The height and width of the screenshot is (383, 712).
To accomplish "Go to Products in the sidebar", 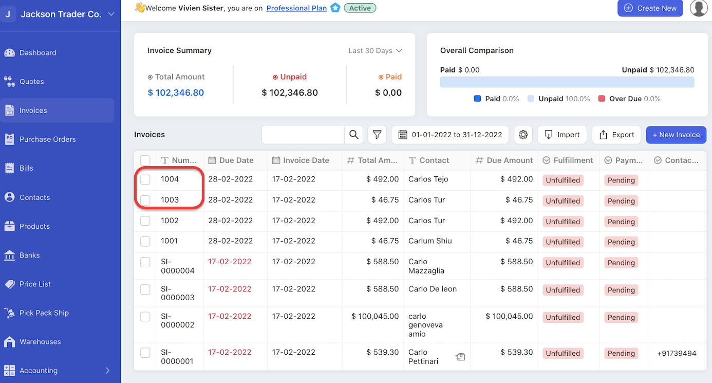I will (34, 226).
